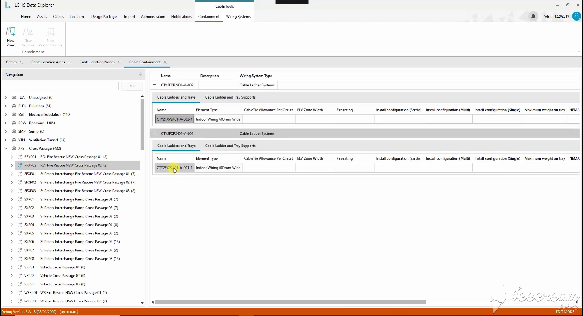Open the notifications bell icon
Viewport: 583px width, 316px height.
coord(533,16)
